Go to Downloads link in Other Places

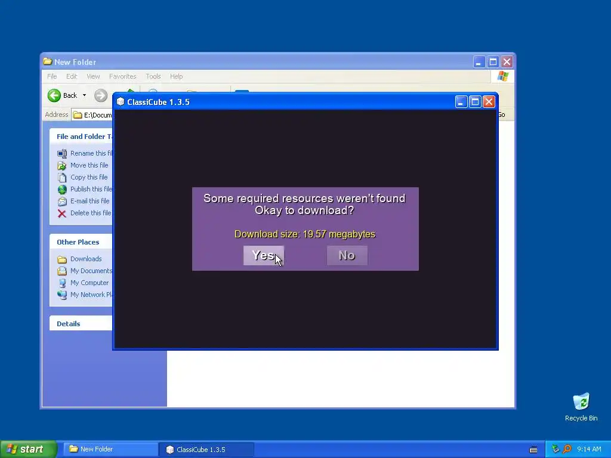[x=86, y=259]
